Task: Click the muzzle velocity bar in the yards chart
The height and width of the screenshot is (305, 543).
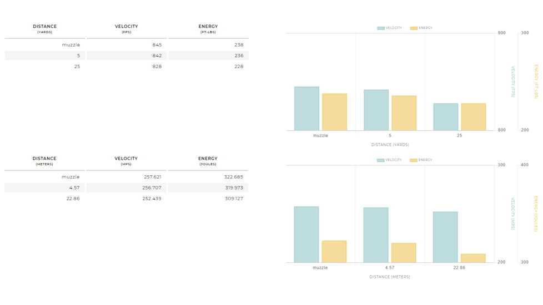Action: pos(306,109)
